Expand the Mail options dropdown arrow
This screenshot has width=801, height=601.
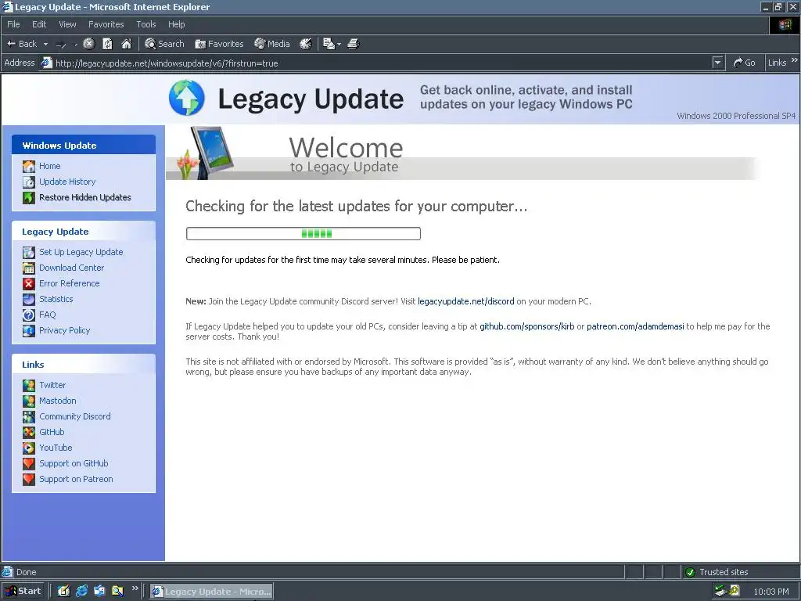tap(339, 45)
